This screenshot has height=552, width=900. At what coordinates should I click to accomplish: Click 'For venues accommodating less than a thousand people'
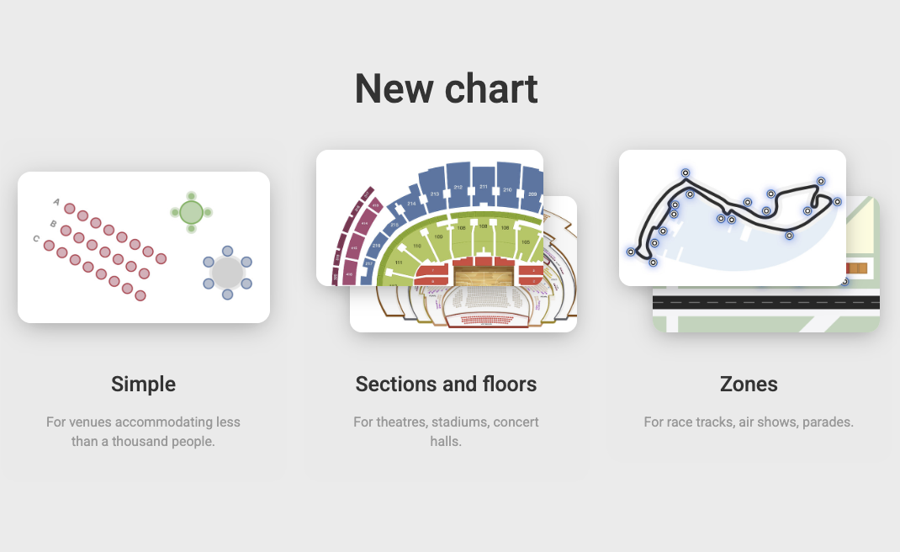pyautogui.click(x=144, y=432)
